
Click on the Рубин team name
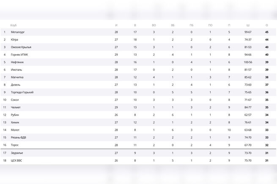(x=15, y=115)
